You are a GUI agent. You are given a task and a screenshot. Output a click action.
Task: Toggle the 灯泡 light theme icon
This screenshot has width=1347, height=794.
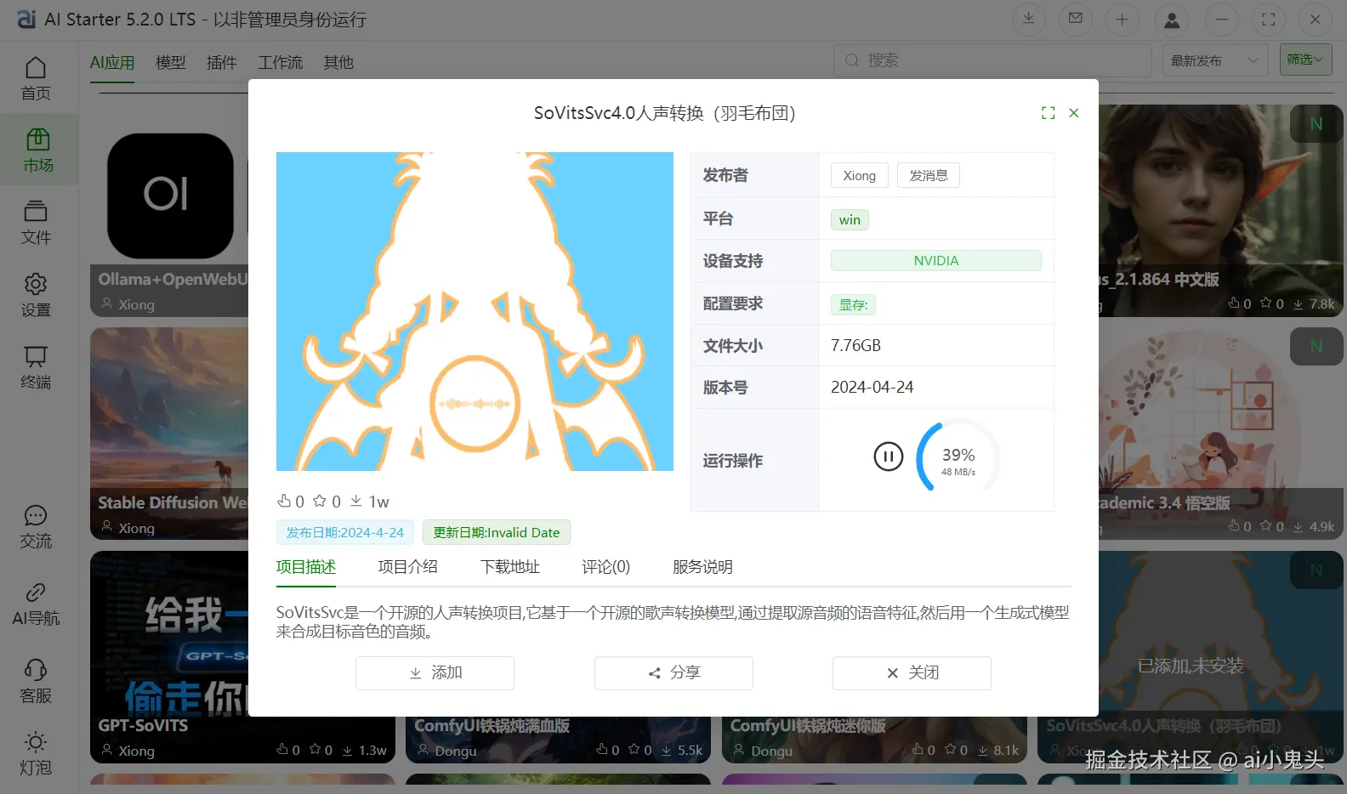[x=36, y=754]
